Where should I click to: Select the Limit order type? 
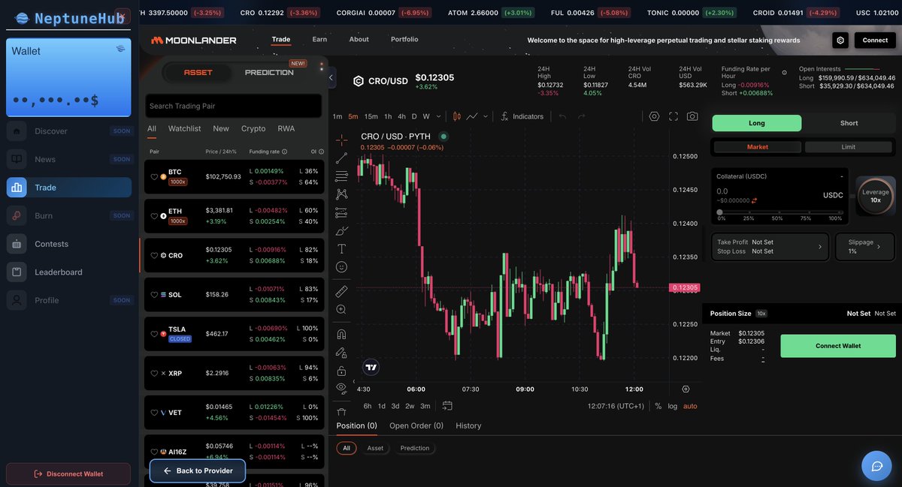click(849, 147)
